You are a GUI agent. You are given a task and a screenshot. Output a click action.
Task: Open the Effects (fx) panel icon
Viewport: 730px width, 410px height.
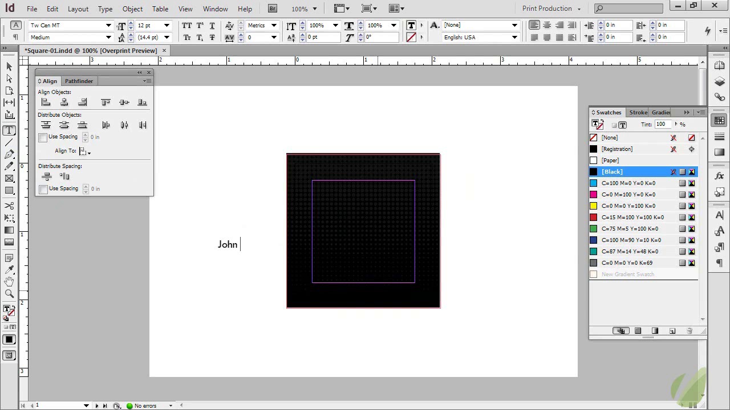[x=719, y=177]
